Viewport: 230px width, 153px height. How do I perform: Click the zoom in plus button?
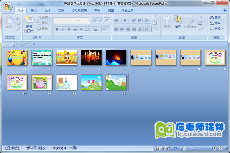point(214,148)
